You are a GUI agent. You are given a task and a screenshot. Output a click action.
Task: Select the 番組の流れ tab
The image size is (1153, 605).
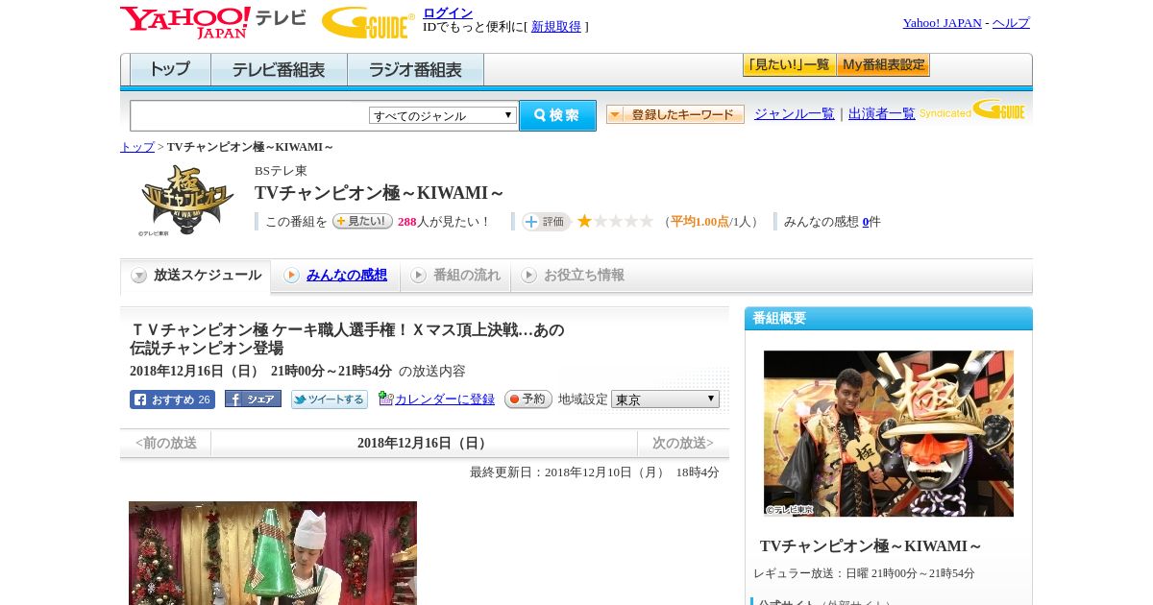455,276
